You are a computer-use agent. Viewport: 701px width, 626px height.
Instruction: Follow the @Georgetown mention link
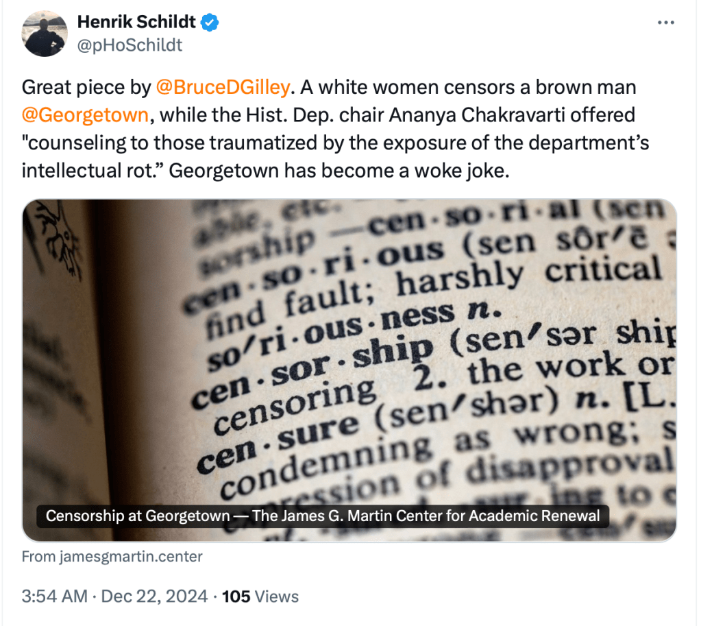coord(85,115)
